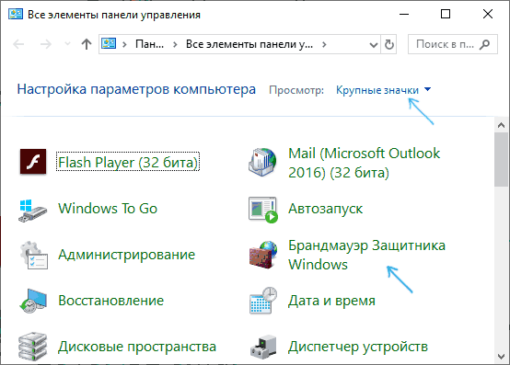Viewport: 510px width, 365px height.
Task: Click the scrollbar down arrow
Action: (501, 357)
